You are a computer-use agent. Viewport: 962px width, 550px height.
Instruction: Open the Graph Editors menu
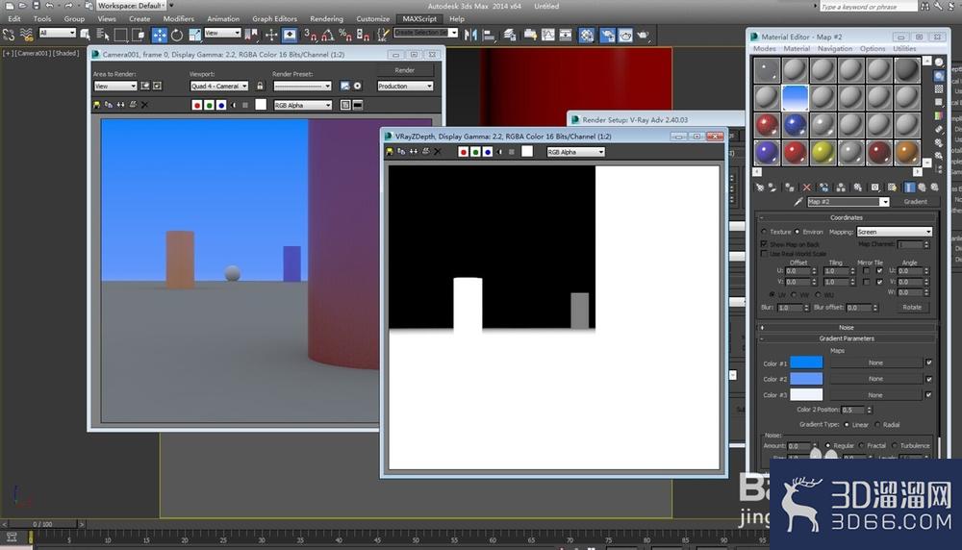[274, 19]
